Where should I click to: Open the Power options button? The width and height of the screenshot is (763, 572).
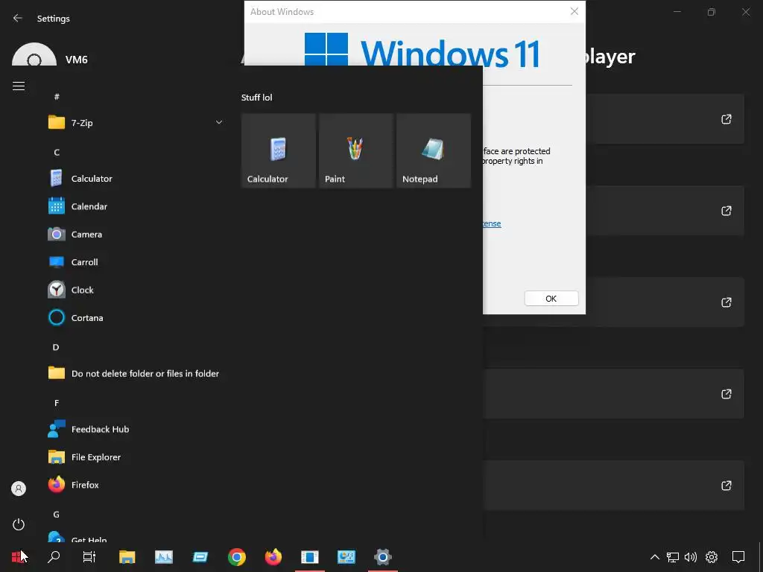[19, 524]
